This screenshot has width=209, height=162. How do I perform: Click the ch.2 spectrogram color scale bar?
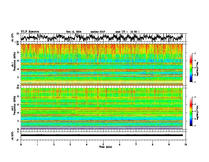[x=191, y=111]
